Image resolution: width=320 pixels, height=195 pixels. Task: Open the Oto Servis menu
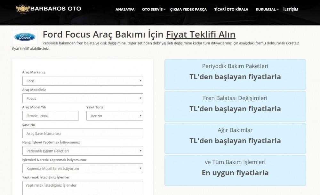coord(154,9)
